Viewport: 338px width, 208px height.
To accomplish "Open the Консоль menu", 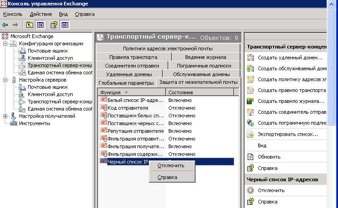I will pos(13,14).
